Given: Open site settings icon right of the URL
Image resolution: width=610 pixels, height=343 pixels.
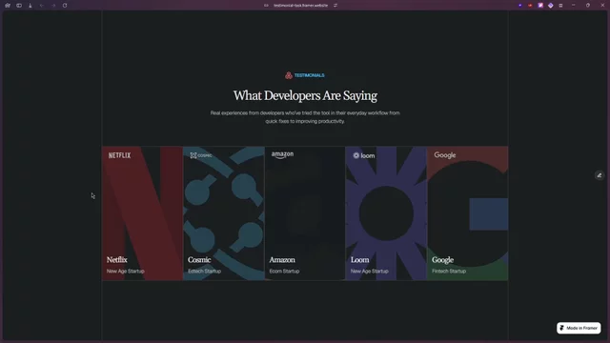Looking at the screenshot, I should click(335, 6).
